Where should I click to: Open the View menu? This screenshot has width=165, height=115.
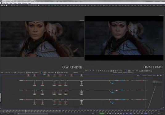[11, 3]
